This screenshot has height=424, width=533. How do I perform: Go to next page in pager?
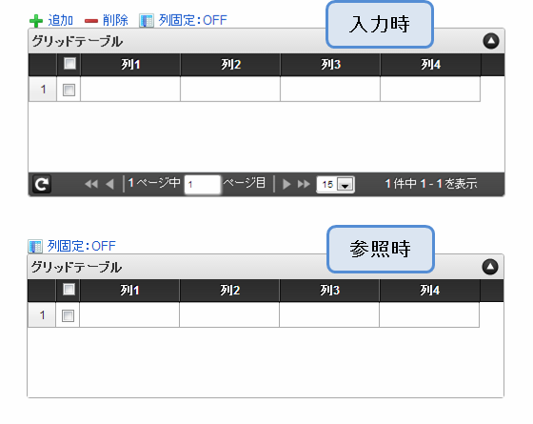[286, 184]
